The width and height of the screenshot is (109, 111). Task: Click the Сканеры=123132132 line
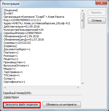(x=17, y=43)
